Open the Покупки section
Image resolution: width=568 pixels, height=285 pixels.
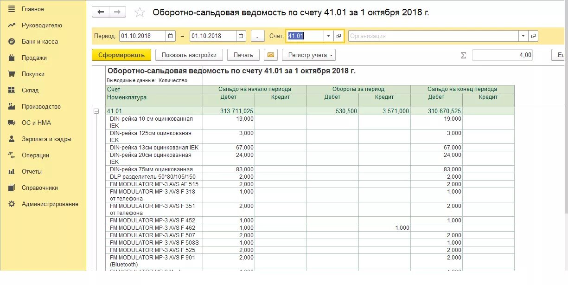click(33, 74)
